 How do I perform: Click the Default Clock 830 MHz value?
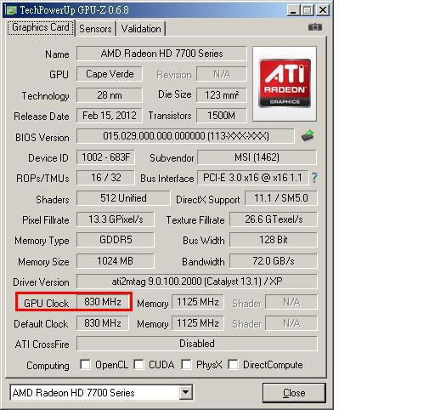pyautogui.click(x=103, y=323)
